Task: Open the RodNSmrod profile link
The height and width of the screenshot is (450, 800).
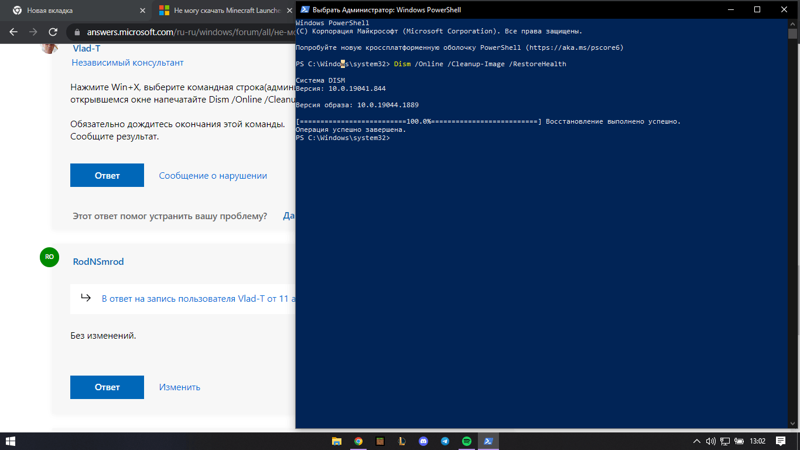Action: tap(98, 261)
